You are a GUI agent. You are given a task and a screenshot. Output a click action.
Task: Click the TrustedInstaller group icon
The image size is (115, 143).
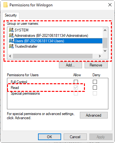11,46
